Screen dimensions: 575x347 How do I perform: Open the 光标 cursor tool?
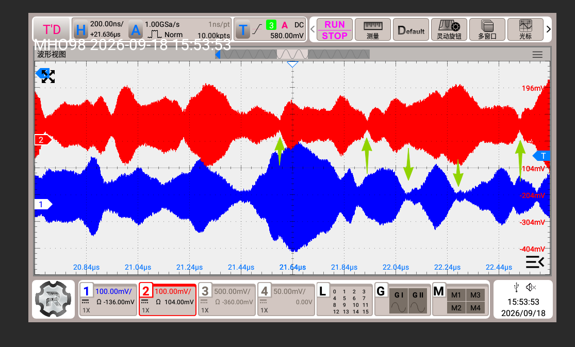pyautogui.click(x=525, y=29)
